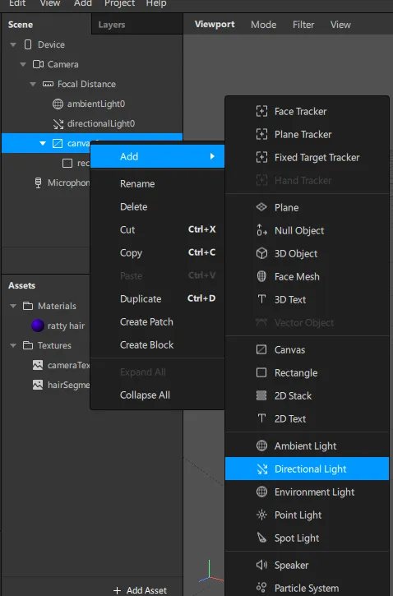Select the Spot Light icon
Screen dimensions: 393x596
tap(261, 538)
